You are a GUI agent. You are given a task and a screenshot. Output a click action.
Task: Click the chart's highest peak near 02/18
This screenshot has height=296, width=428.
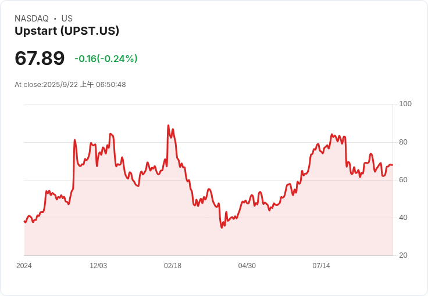[168, 125]
